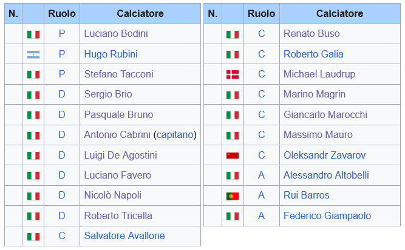Screen dimensions: 405x250
Task: Click the A role link for Rui Barros
Action: point(262,196)
